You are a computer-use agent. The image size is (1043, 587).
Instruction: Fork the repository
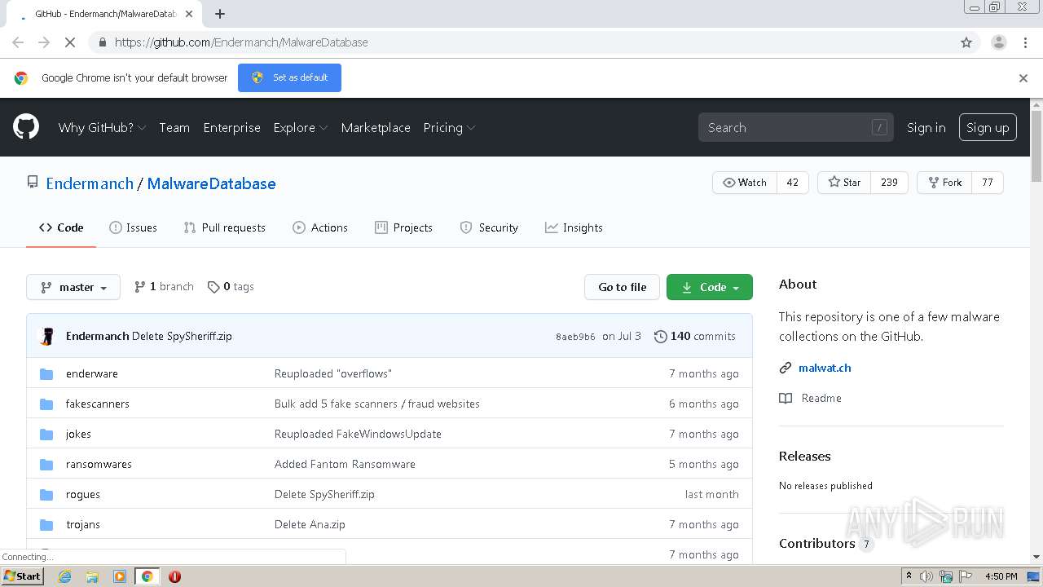(944, 183)
